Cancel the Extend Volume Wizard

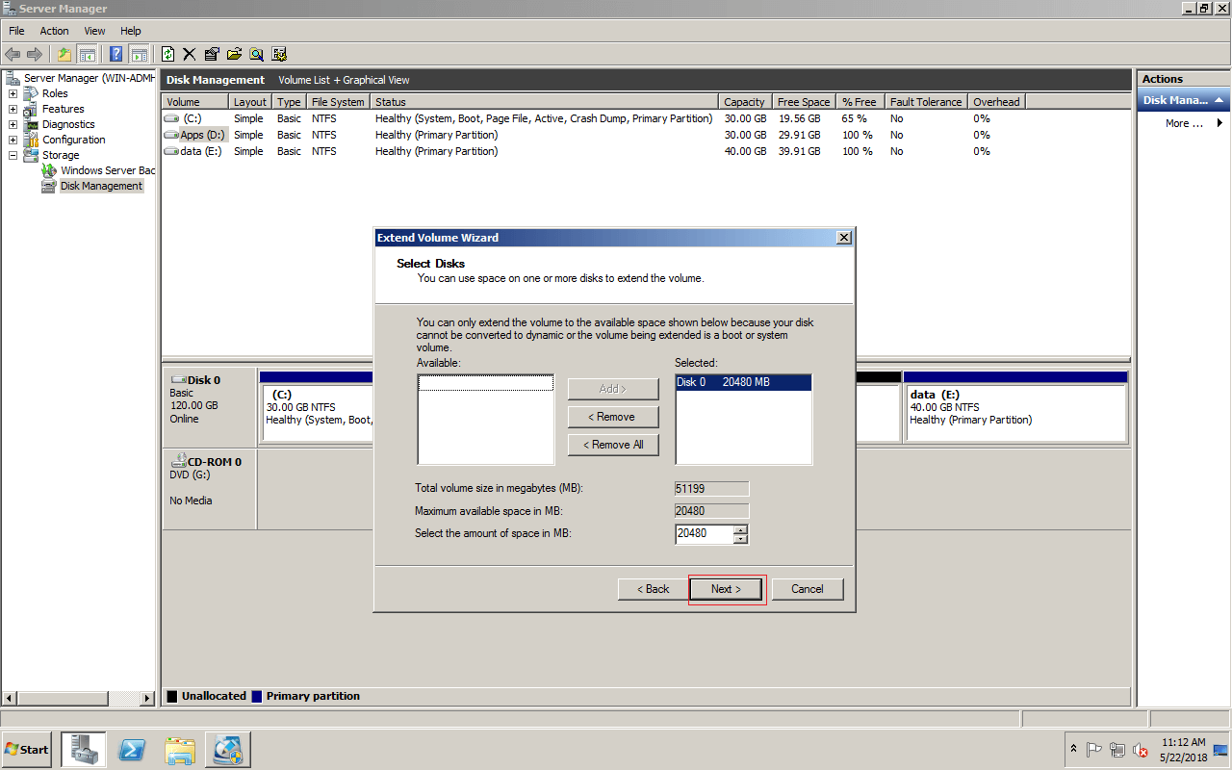tap(808, 589)
